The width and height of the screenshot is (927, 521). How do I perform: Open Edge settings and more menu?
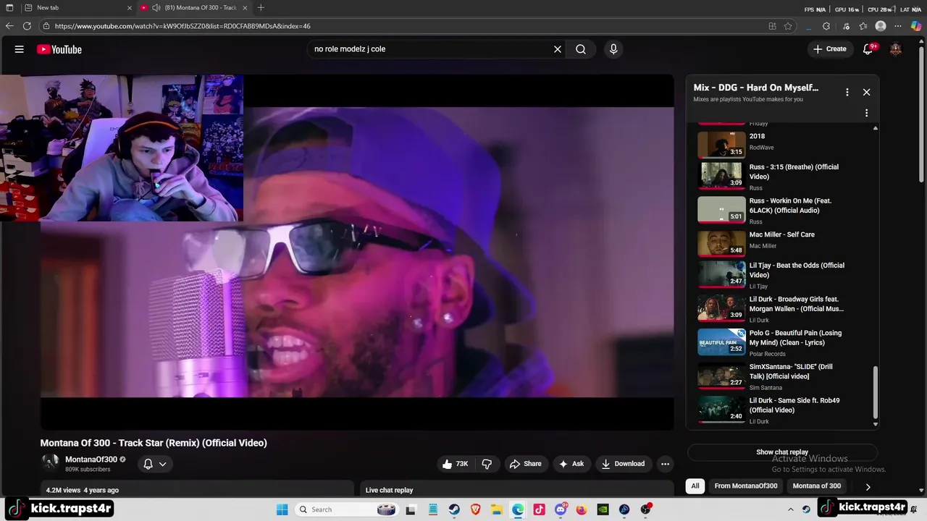(898, 26)
